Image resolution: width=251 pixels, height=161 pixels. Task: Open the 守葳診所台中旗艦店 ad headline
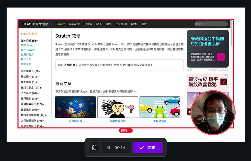pos(207,41)
